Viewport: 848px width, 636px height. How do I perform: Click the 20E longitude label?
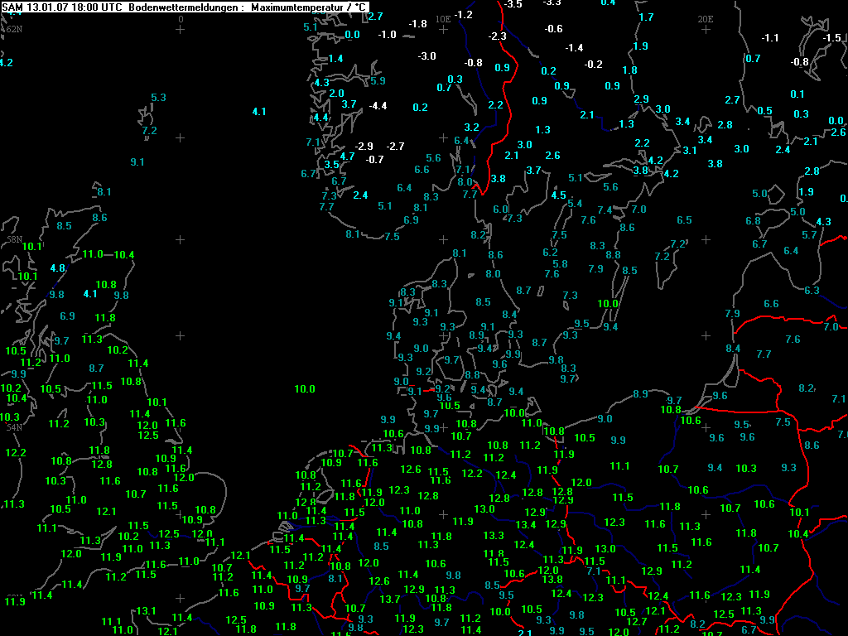tap(706, 18)
